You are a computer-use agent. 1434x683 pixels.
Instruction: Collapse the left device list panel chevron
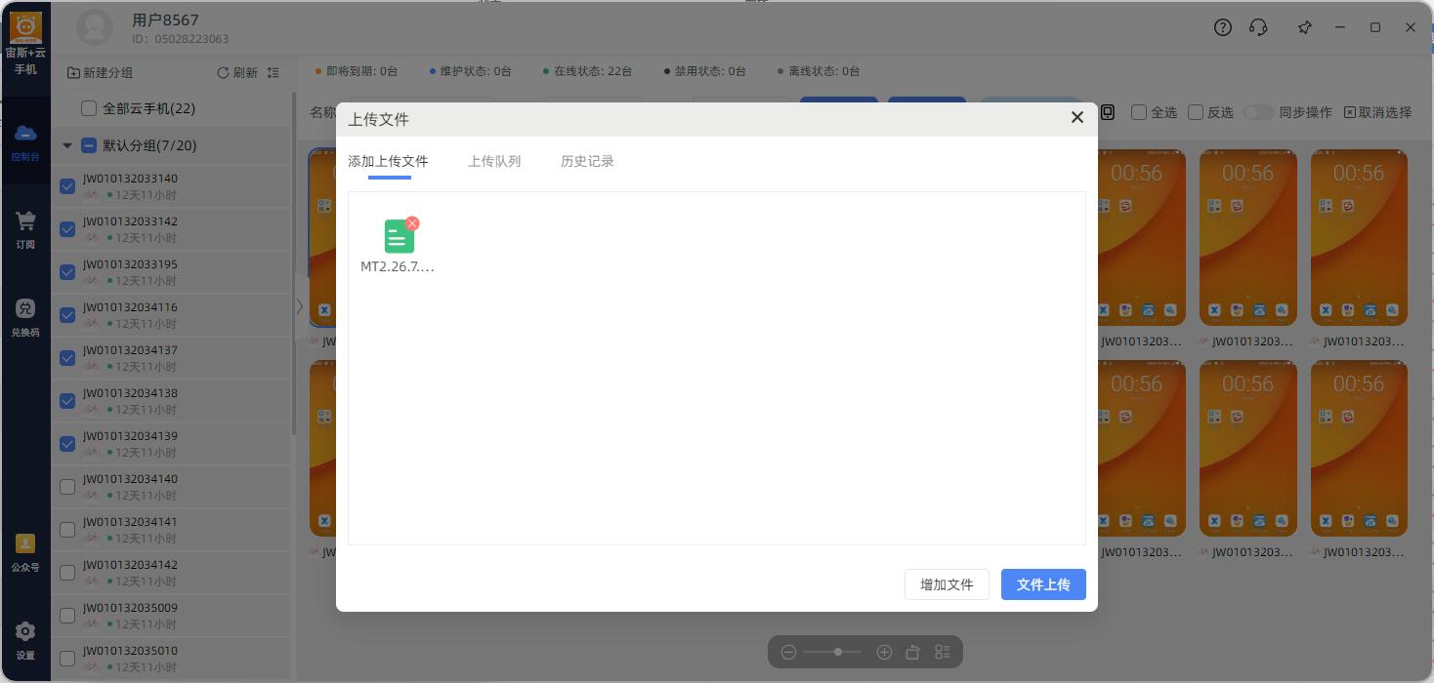[299, 306]
